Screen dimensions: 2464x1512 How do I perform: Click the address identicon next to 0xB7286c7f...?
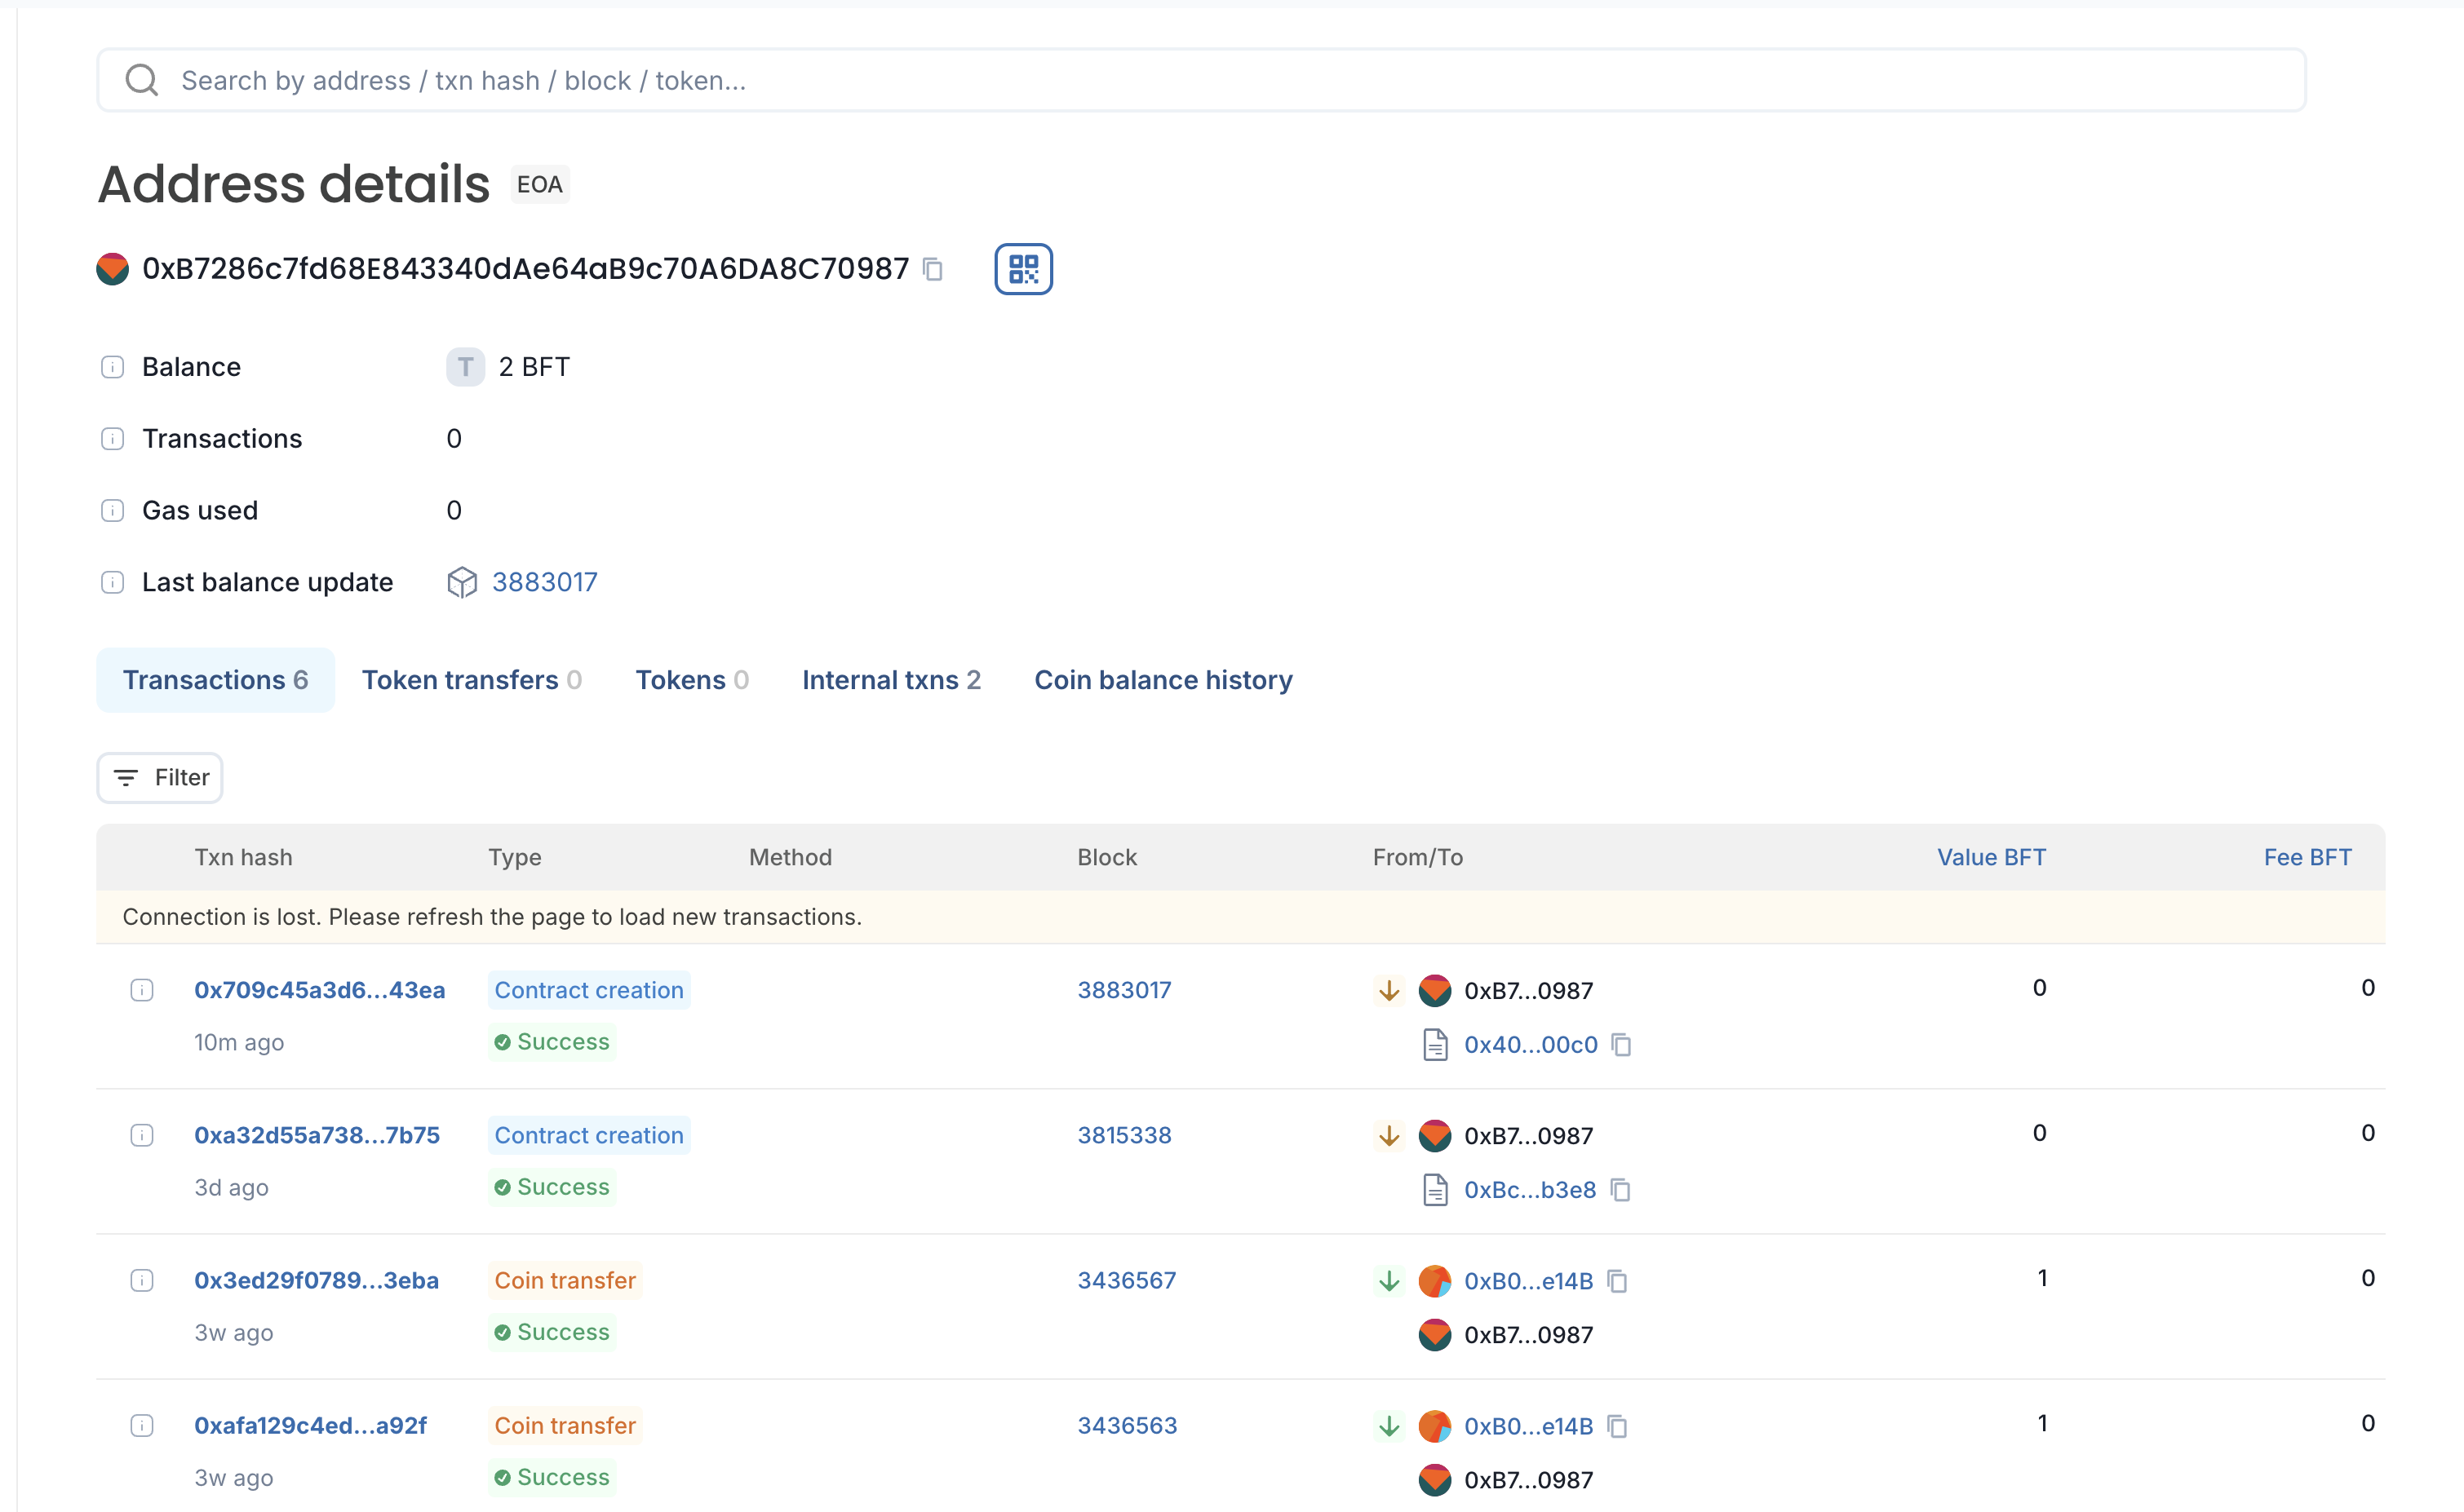click(113, 269)
